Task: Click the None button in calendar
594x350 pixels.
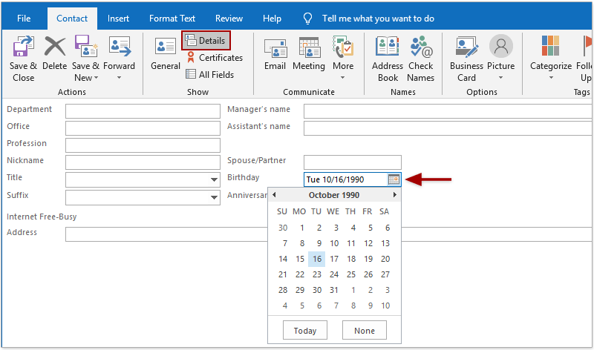Action: tap(365, 330)
